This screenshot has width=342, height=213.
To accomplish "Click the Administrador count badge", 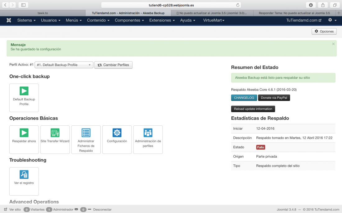I will (x=49, y=210).
